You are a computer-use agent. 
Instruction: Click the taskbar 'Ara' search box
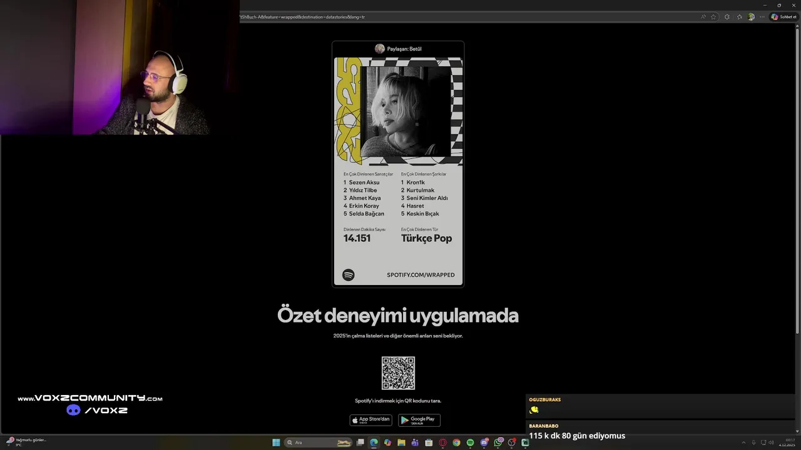(x=318, y=442)
